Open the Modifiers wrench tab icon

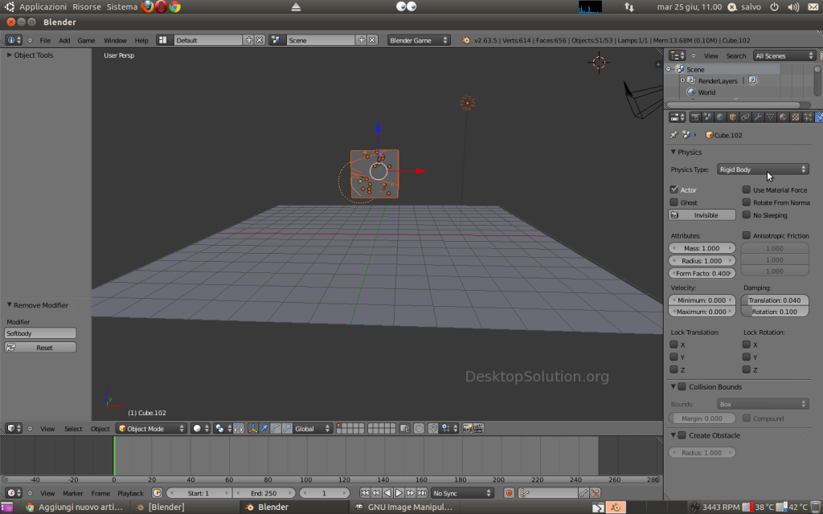click(758, 117)
